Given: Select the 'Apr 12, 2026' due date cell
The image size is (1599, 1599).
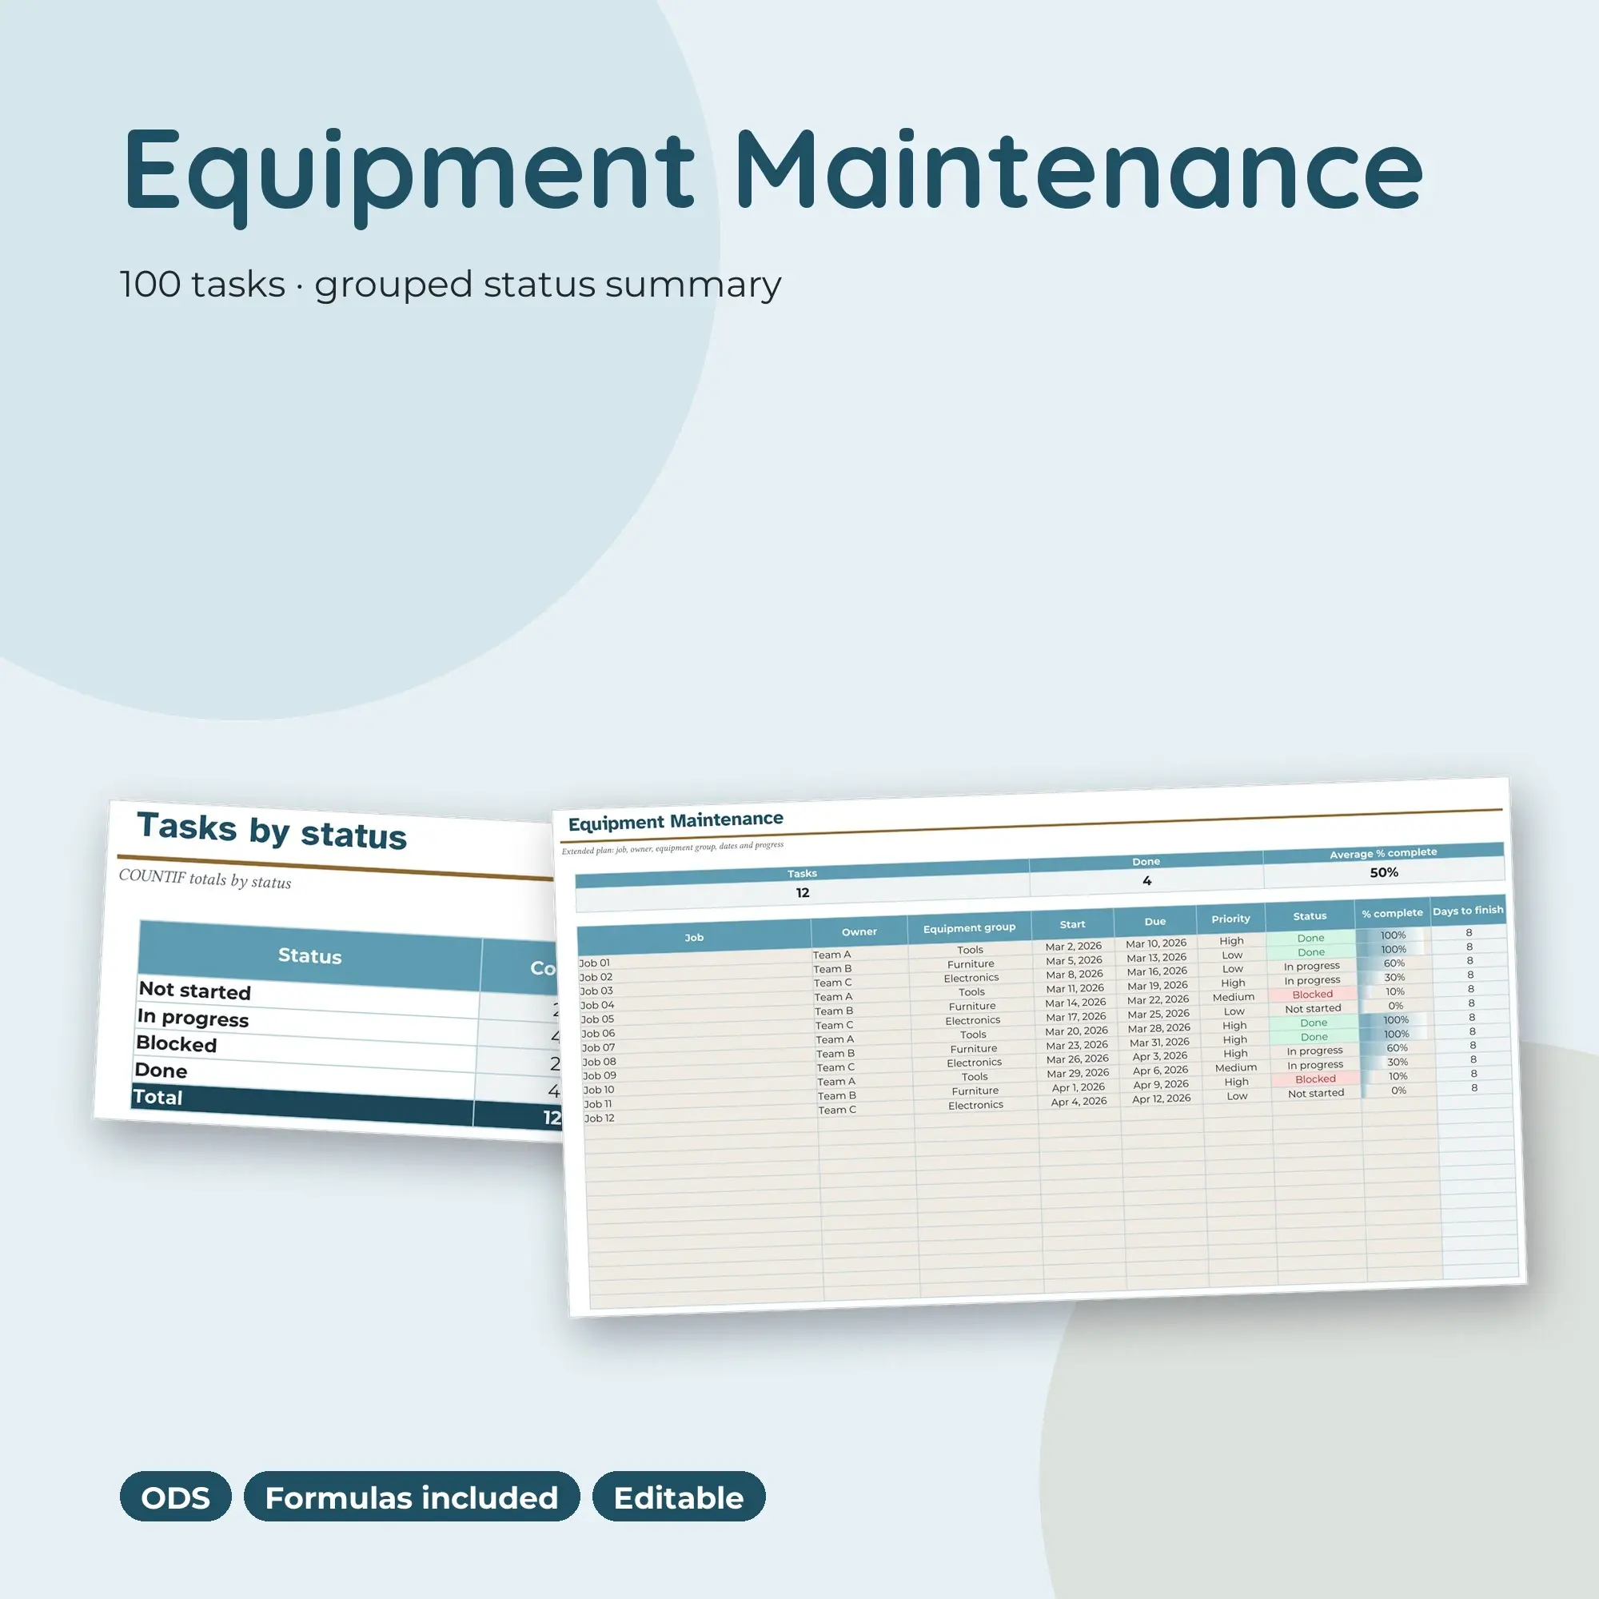Looking at the screenshot, I should point(1161,1099).
